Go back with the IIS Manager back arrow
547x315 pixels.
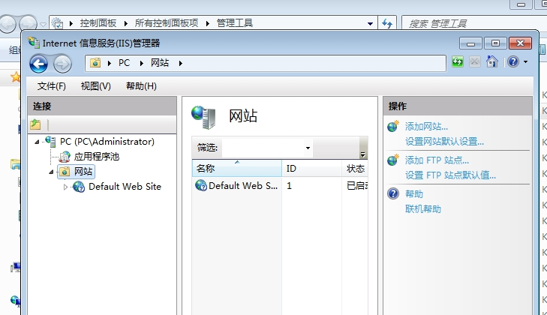pyautogui.click(x=38, y=64)
